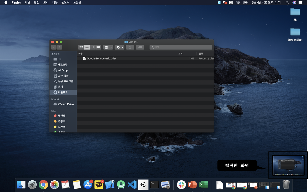Click the Finder search field

pos(181,47)
